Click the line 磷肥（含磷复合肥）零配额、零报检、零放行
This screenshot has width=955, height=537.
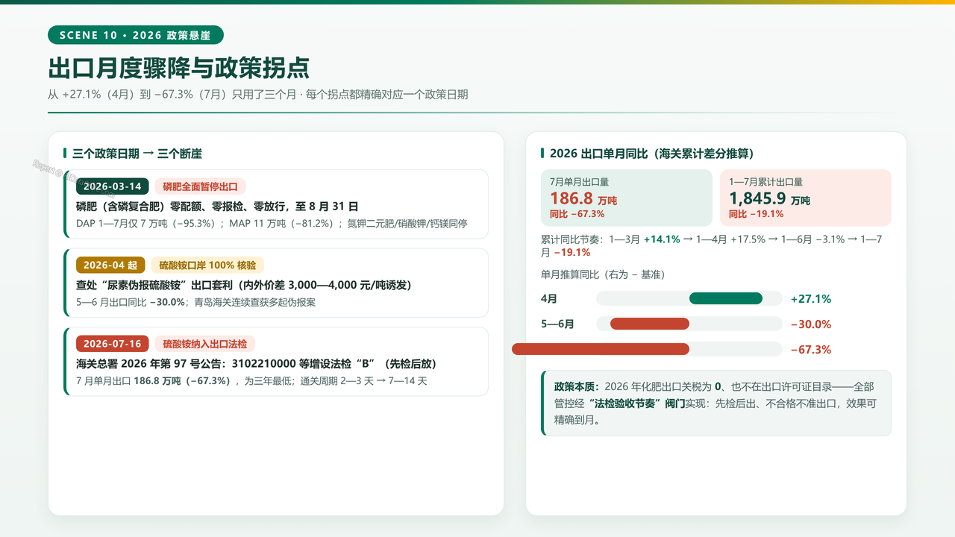tap(217, 207)
